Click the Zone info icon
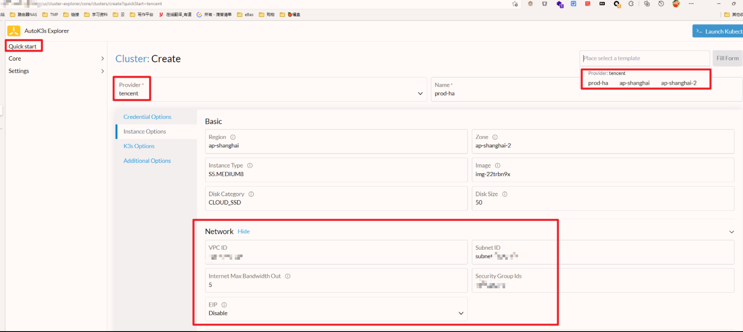This screenshot has height=332, width=743. point(495,137)
